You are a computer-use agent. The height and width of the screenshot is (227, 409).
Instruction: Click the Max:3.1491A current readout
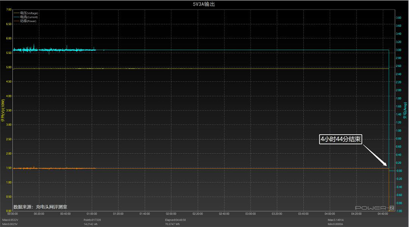337,220
